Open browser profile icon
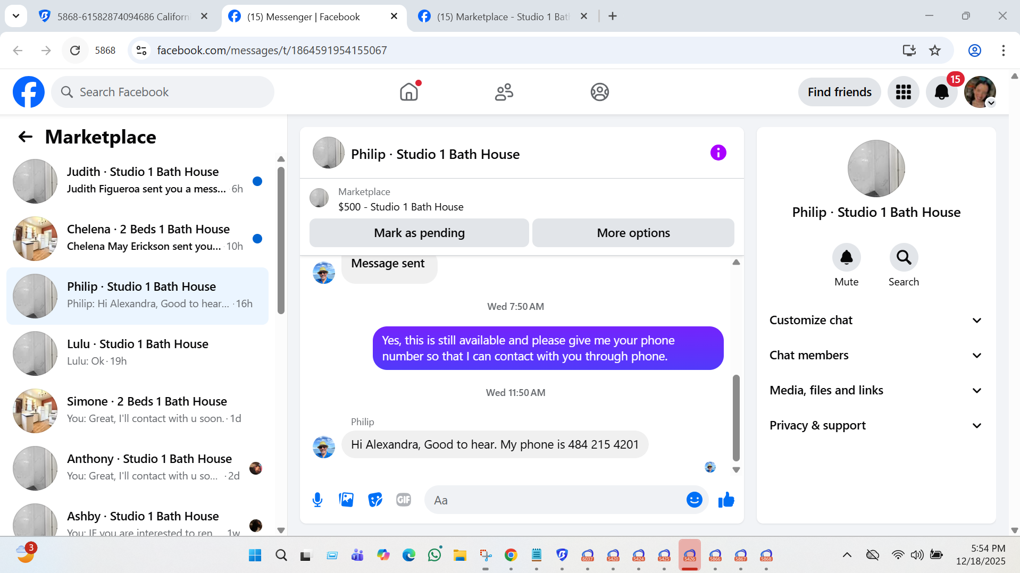This screenshot has width=1020, height=573. tap(975, 50)
